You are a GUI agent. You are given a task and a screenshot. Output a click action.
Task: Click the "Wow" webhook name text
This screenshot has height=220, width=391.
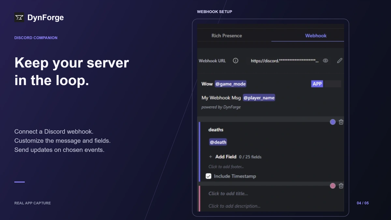tap(207, 84)
